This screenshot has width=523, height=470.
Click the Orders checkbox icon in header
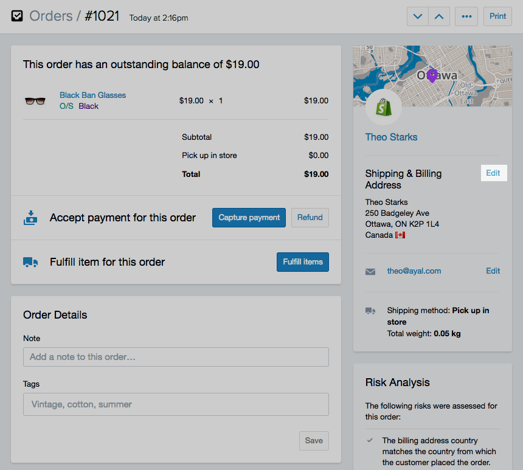17,16
